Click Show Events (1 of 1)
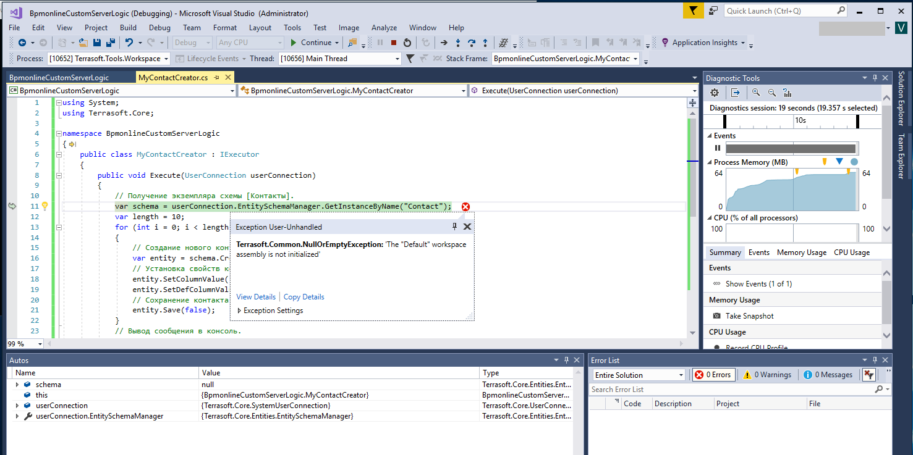 click(x=758, y=284)
